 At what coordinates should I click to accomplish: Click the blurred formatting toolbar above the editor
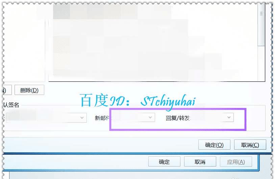[x=112, y=11]
